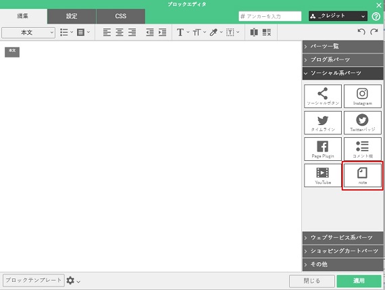Click the ブロックテンプレート button

click(x=34, y=280)
